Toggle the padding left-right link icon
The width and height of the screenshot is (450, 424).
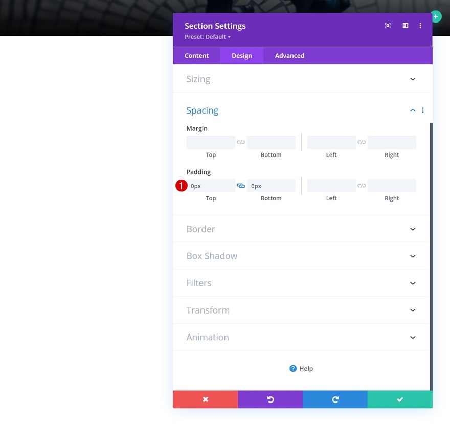[362, 186]
